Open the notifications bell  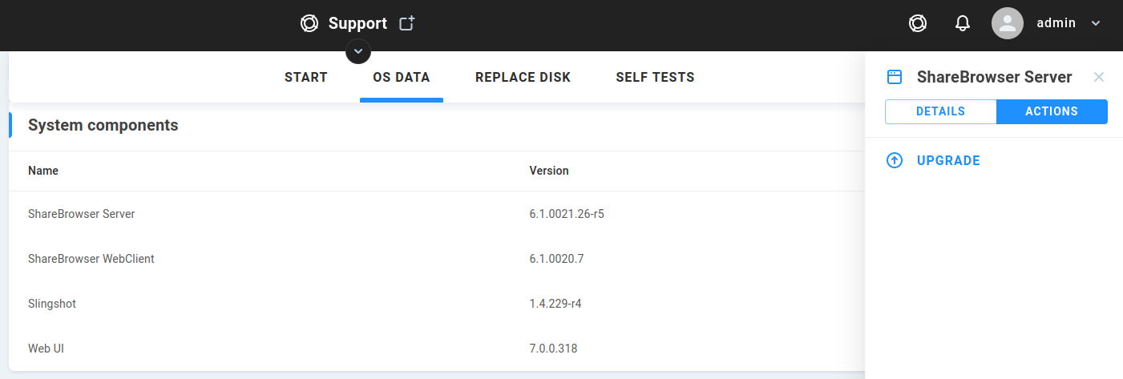pos(963,23)
